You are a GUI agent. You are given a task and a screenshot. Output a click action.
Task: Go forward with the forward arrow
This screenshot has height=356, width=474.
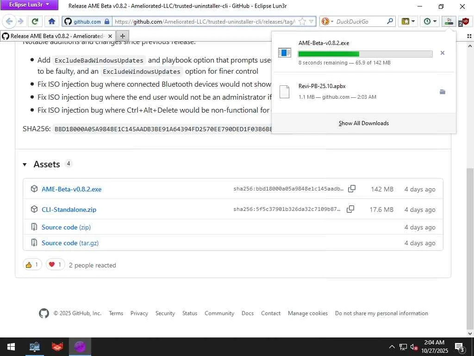pos(20,21)
